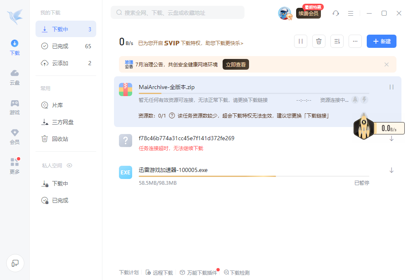The height and width of the screenshot is (280, 413).
Task: Select the f78c46b774a31cc45e7f141d372fe269 task
Action: (x=187, y=138)
